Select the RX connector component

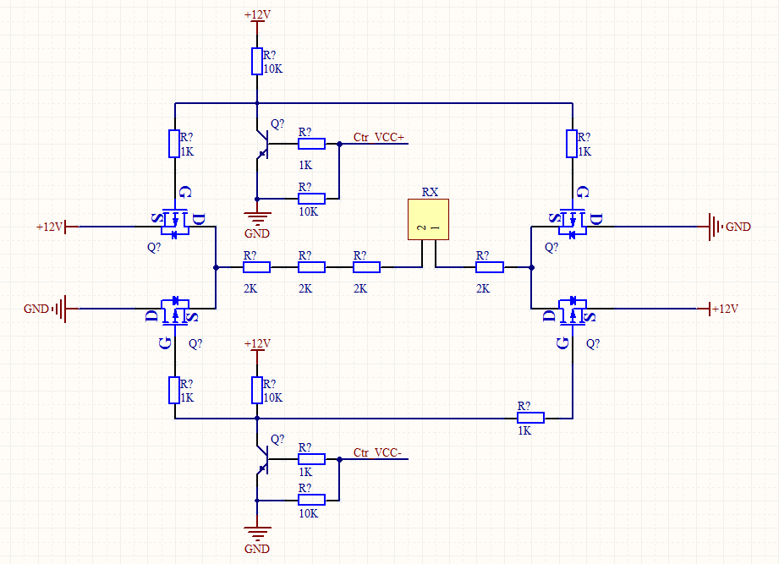(x=428, y=220)
